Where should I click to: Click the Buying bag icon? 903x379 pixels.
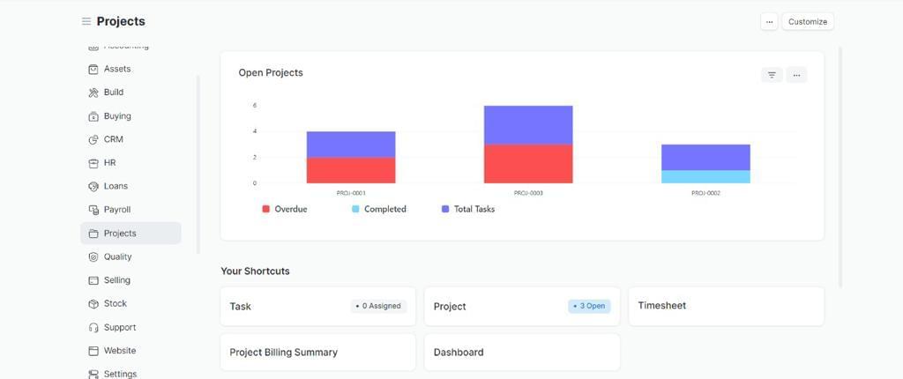pyautogui.click(x=93, y=116)
